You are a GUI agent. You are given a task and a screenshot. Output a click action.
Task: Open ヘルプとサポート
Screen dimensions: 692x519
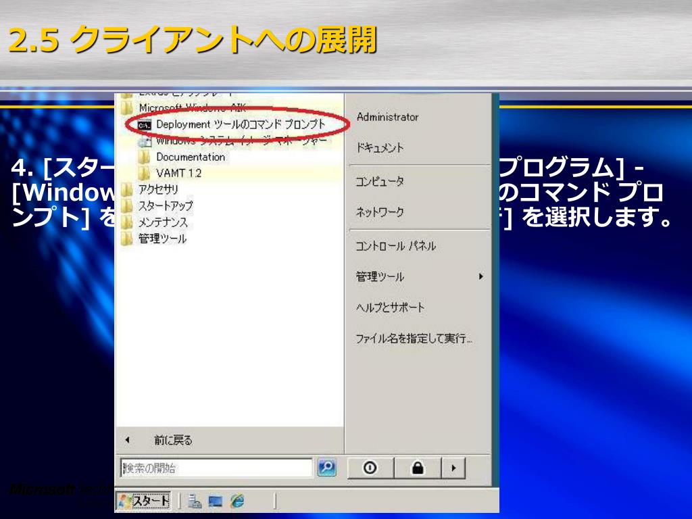tap(390, 307)
